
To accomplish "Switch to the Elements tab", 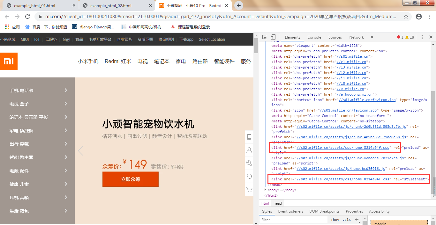I will tap(292, 37).
